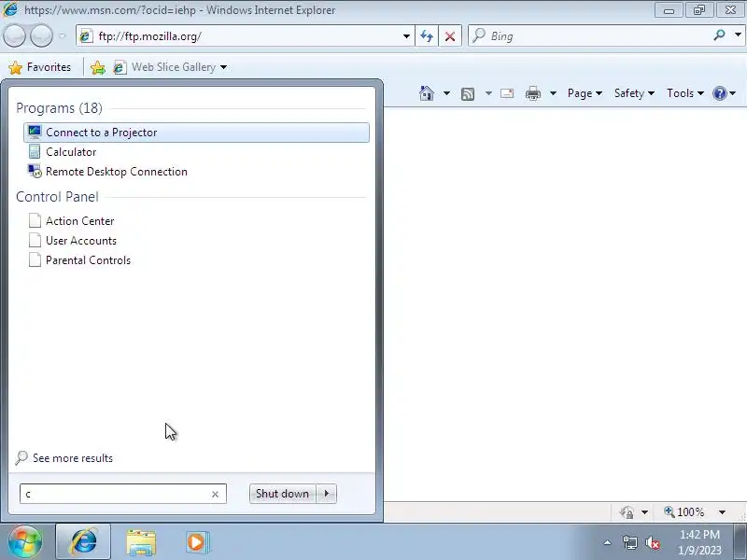Open Home button dropdown
Screen dimensions: 747x560
tap(446, 93)
